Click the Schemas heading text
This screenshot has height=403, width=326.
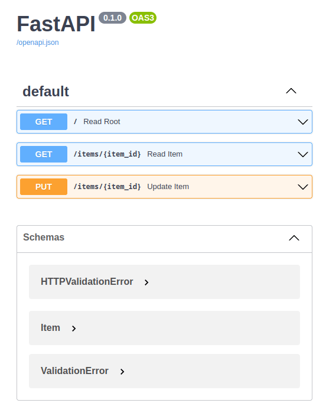click(44, 237)
